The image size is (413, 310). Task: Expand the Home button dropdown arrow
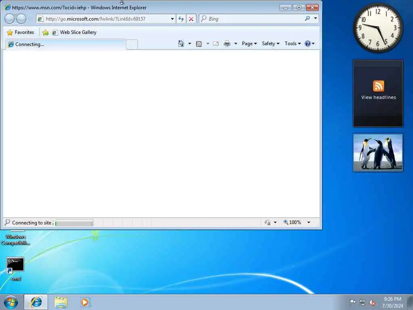(x=190, y=44)
